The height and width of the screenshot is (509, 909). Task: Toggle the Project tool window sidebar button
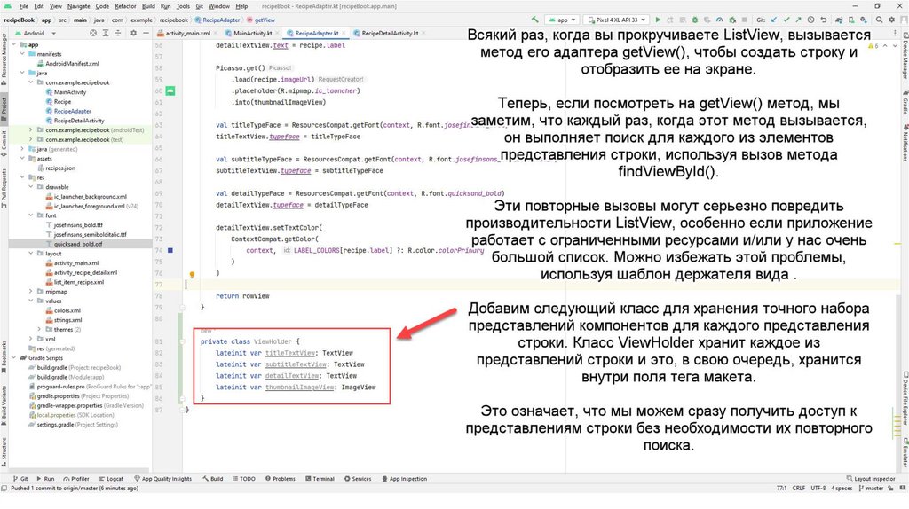click(x=4, y=105)
